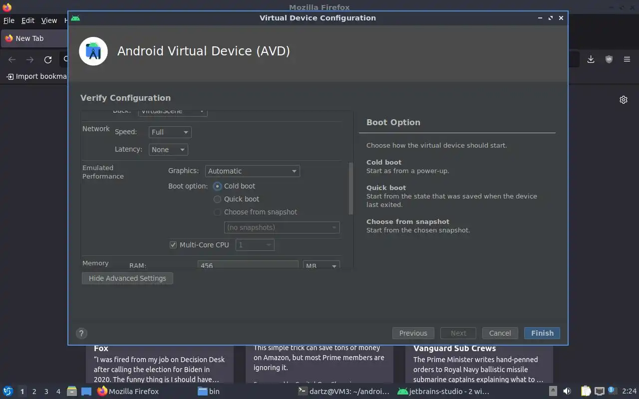
Task: Click Firefox forward arrow
Action: [30, 60]
